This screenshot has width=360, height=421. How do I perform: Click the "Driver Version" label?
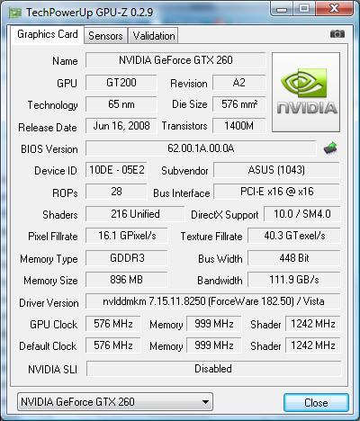point(49,303)
